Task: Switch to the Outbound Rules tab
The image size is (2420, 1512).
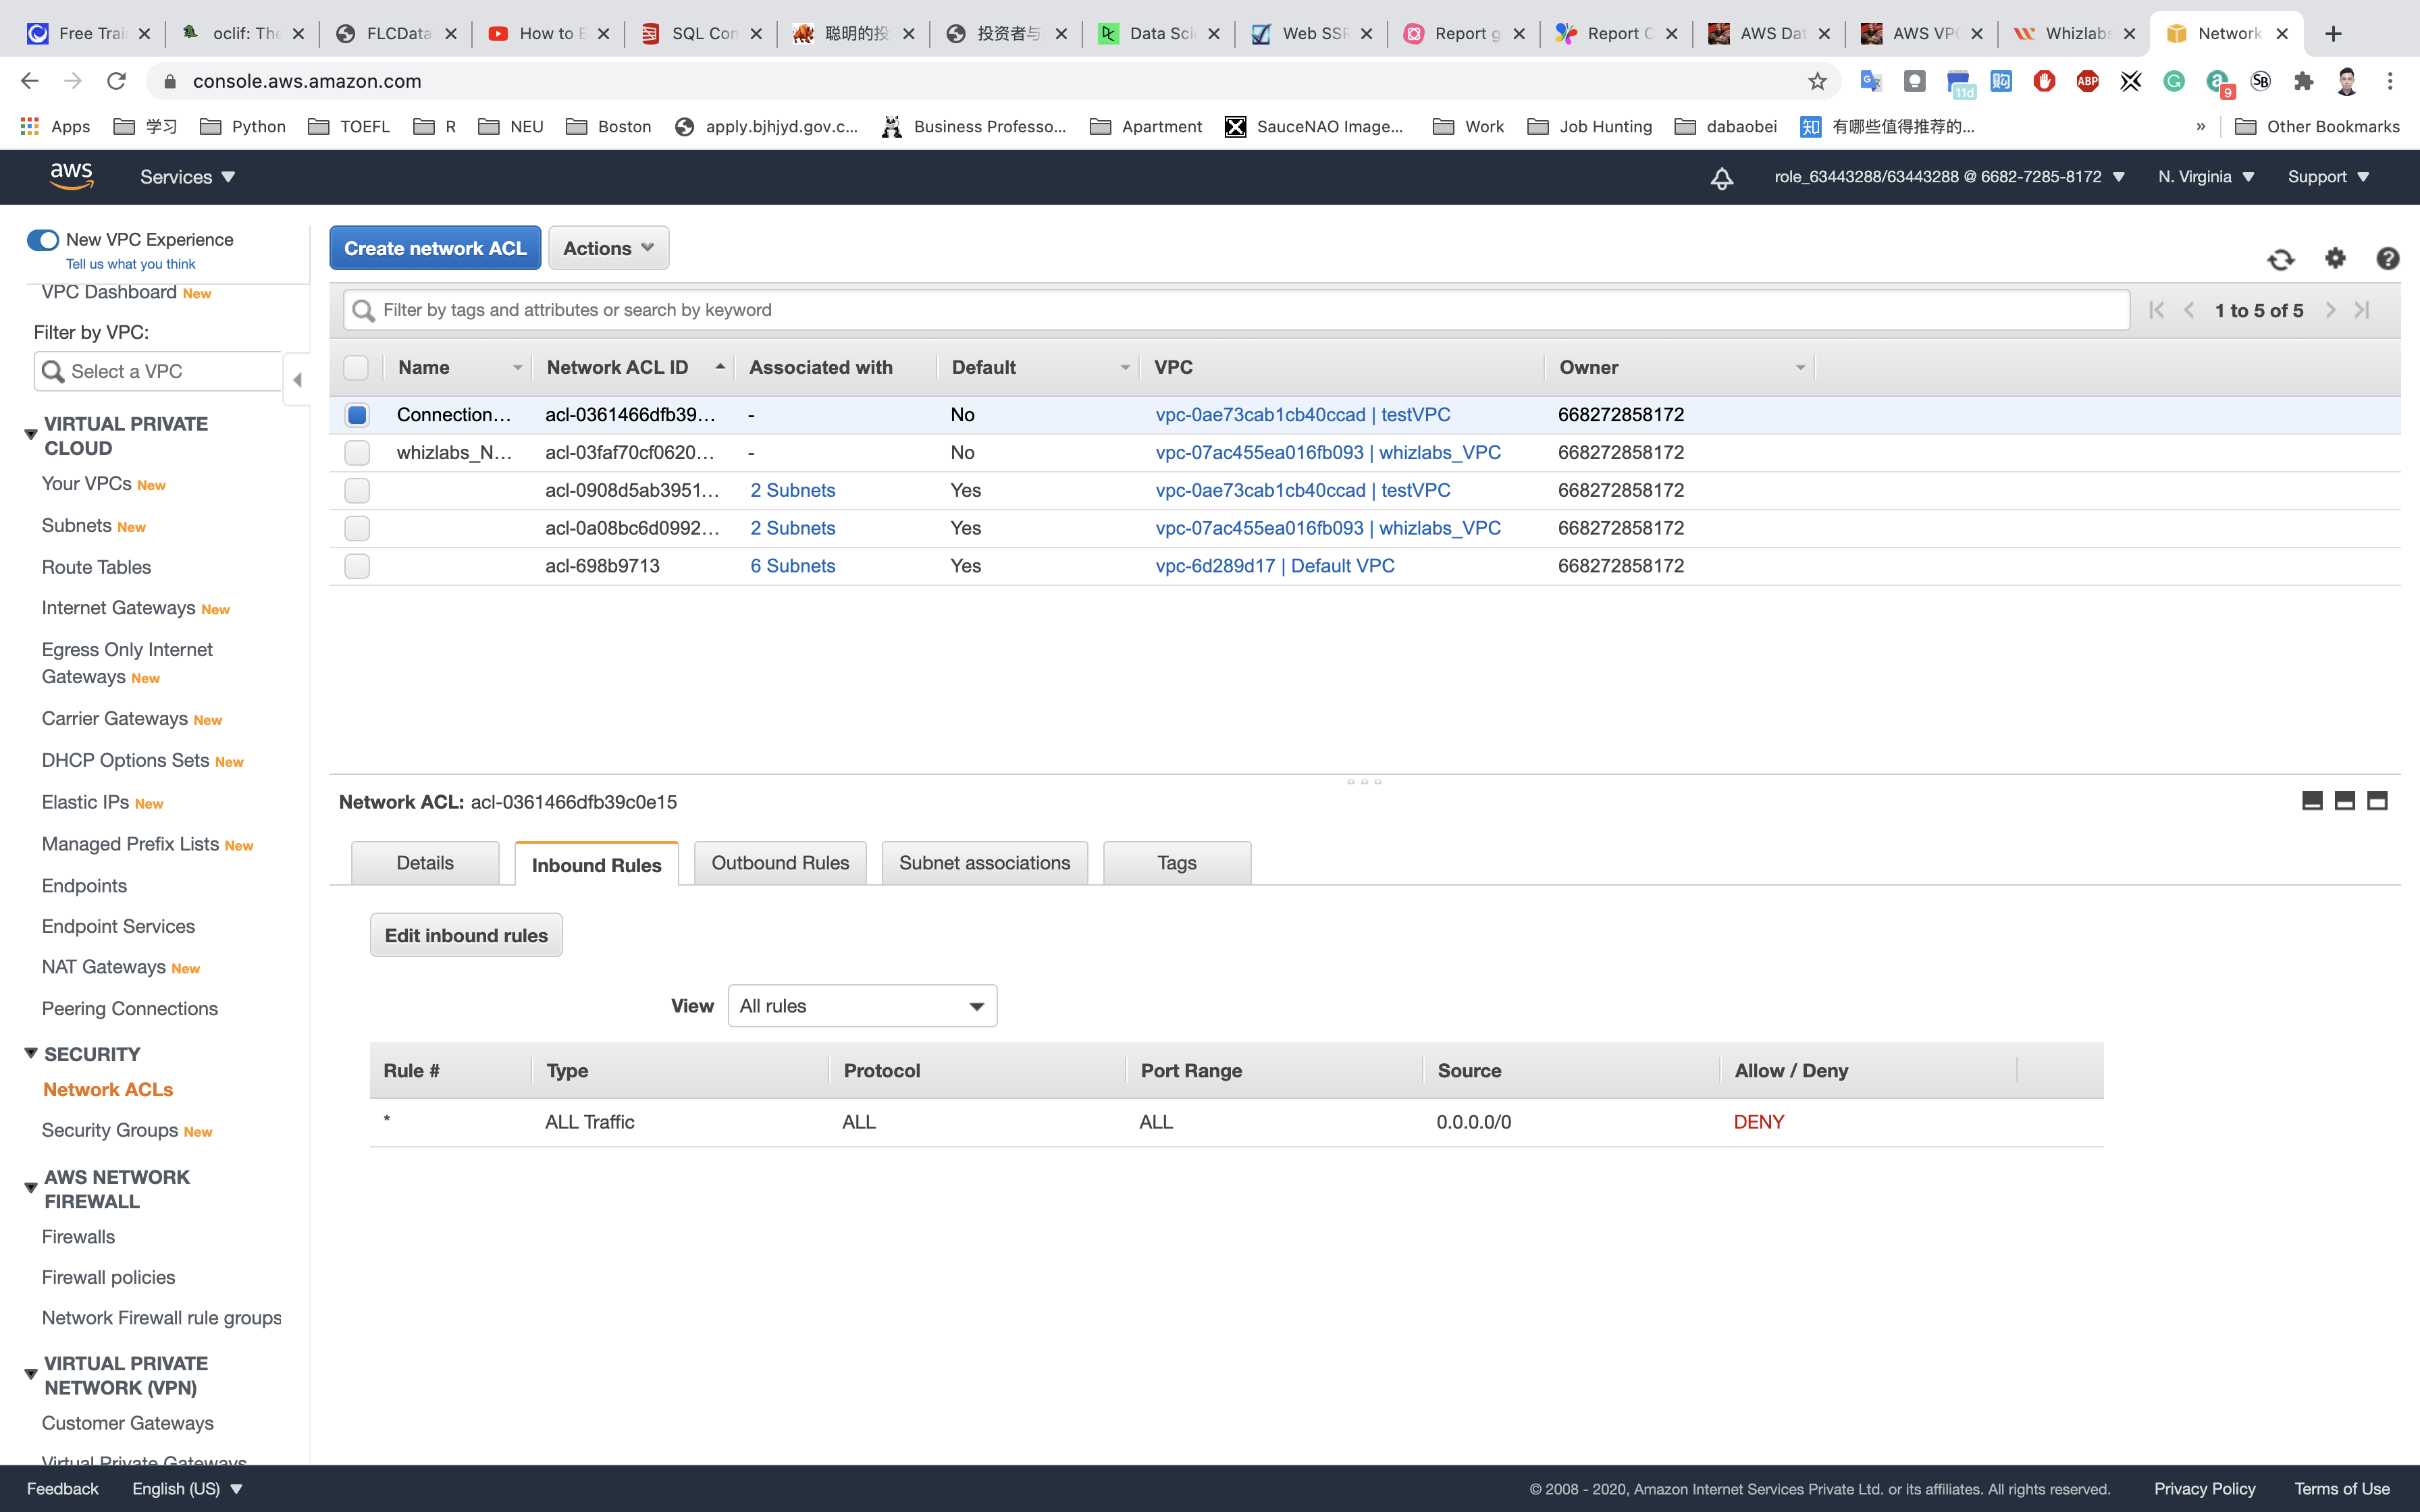Action: [780, 863]
